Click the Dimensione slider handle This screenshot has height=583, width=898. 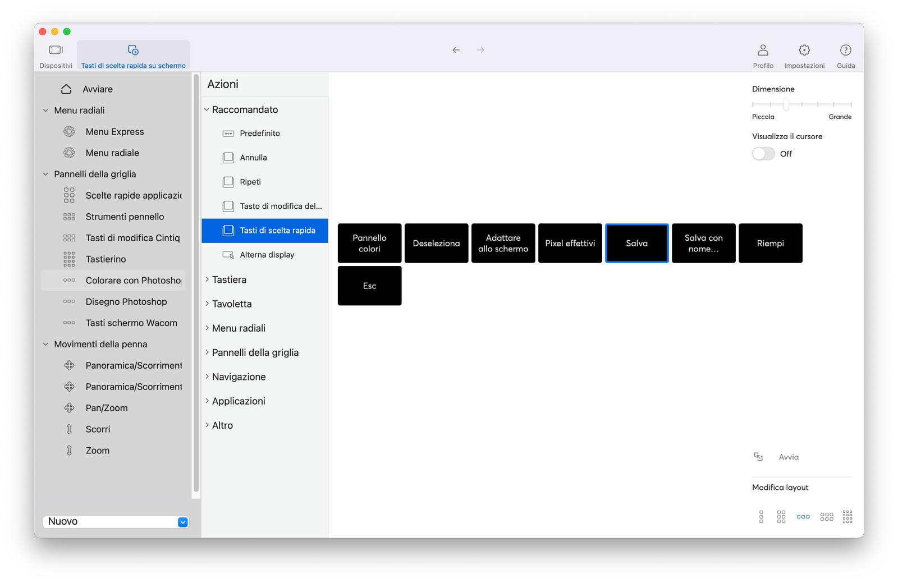coord(786,104)
